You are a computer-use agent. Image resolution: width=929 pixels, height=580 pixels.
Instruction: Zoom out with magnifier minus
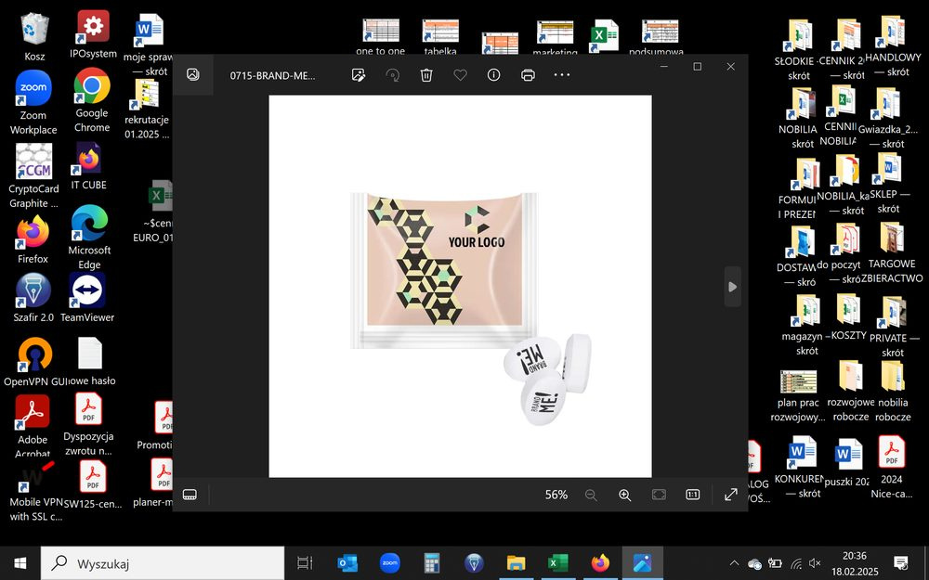591,495
